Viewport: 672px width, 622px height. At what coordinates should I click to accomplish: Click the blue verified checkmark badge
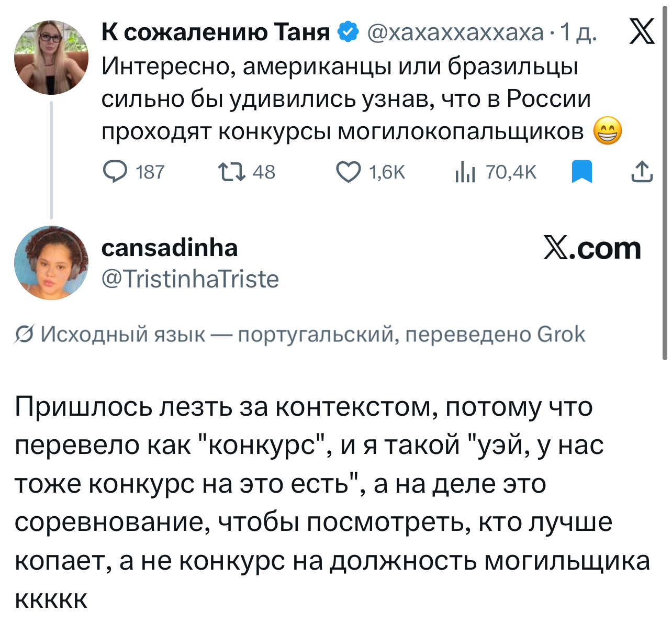pos(348,32)
